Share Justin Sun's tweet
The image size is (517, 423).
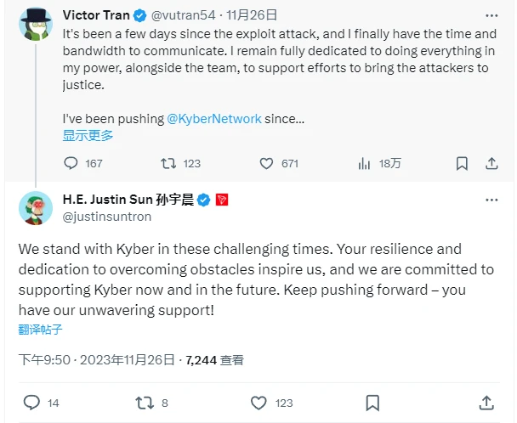pyautogui.click(x=487, y=403)
